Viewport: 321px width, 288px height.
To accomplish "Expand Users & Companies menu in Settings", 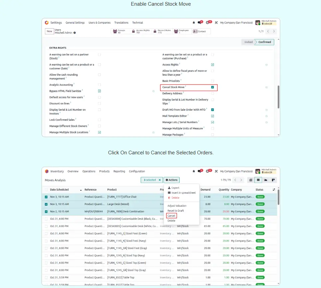I will pos(99,23).
